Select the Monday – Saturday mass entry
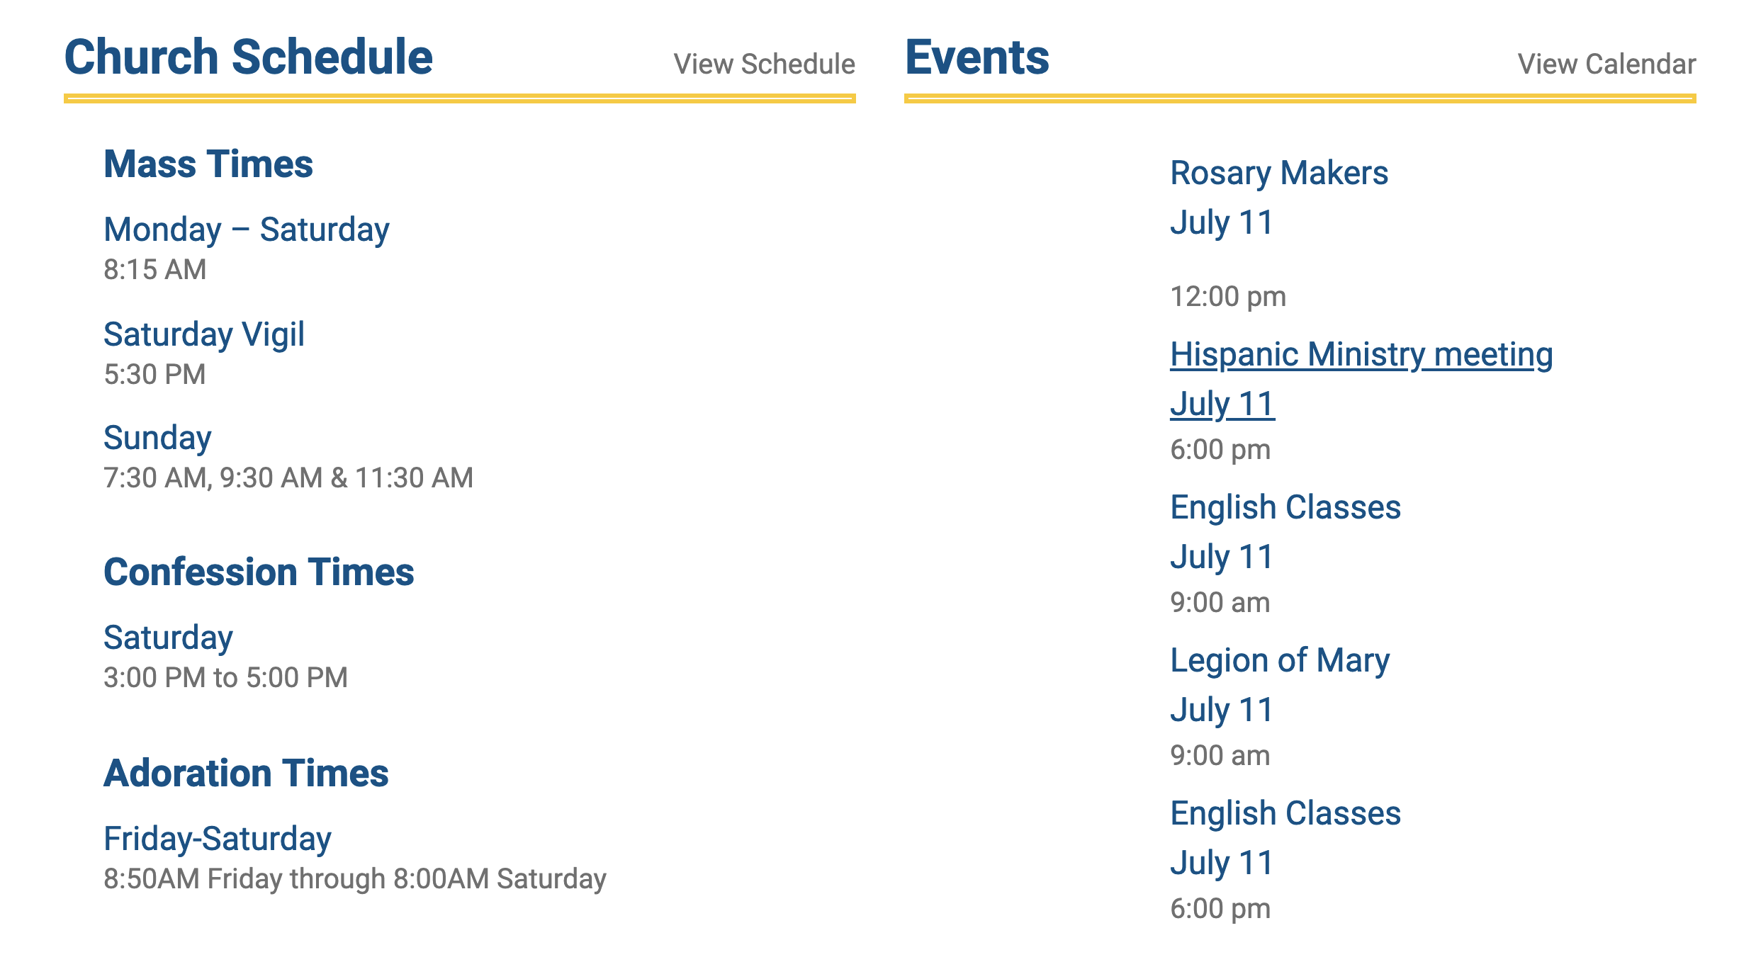This screenshot has height=979, width=1739. pos(246,230)
